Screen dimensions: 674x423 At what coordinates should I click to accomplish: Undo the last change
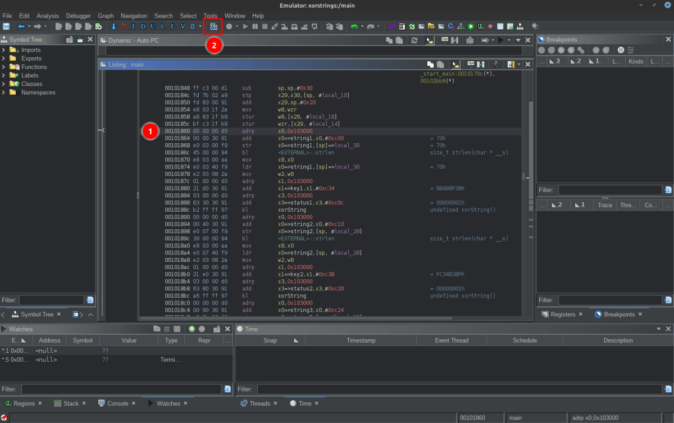(354, 26)
